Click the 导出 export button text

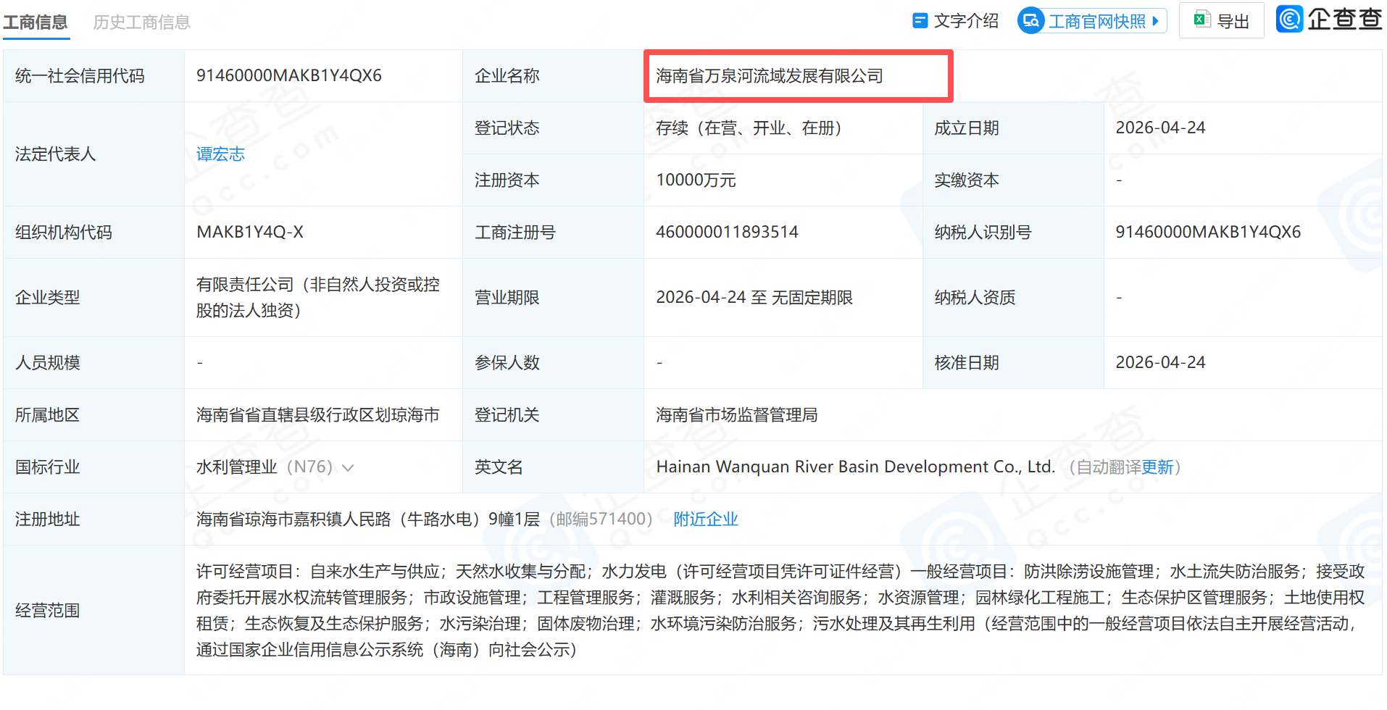coord(1233,22)
